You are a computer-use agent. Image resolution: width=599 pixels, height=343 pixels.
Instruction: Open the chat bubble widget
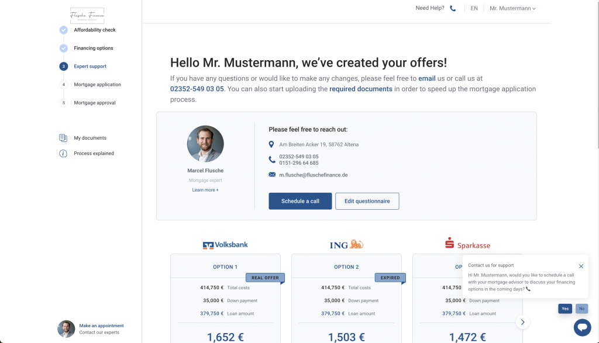click(583, 327)
